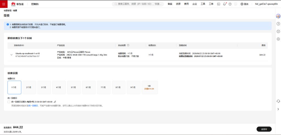Expand the right sidebar arrow
This screenshot has width=281, height=135.
pos(278,109)
